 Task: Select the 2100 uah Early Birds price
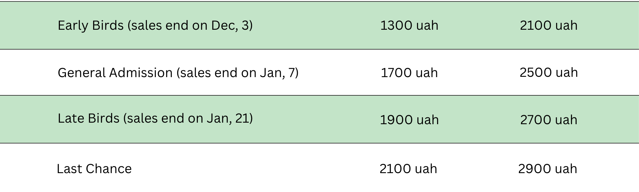[549, 25]
